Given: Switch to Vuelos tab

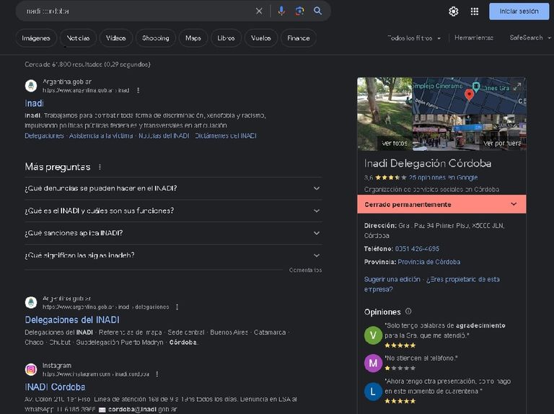Looking at the screenshot, I should tap(260, 38).
